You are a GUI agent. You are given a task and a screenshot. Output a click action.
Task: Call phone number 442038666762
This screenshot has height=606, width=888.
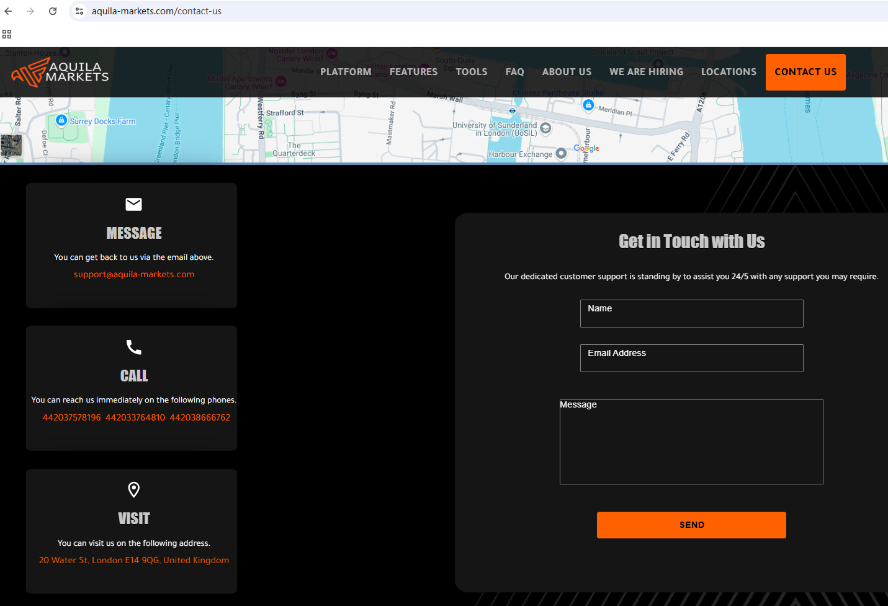pyautogui.click(x=200, y=417)
